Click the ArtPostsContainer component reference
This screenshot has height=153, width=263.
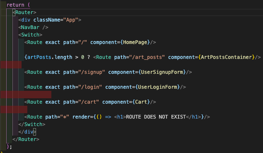[227, 57]
